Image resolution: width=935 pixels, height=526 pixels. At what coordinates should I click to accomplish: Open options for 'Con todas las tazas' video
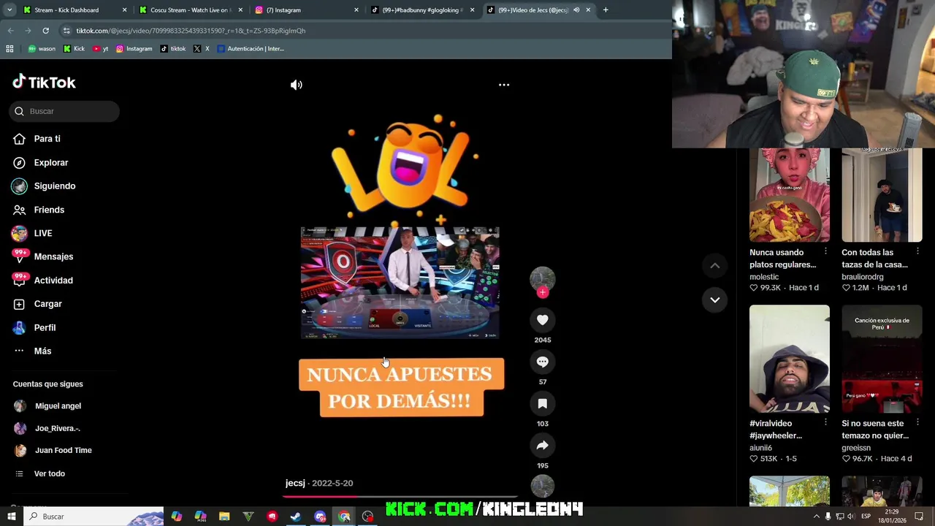(x=918, y=251)
